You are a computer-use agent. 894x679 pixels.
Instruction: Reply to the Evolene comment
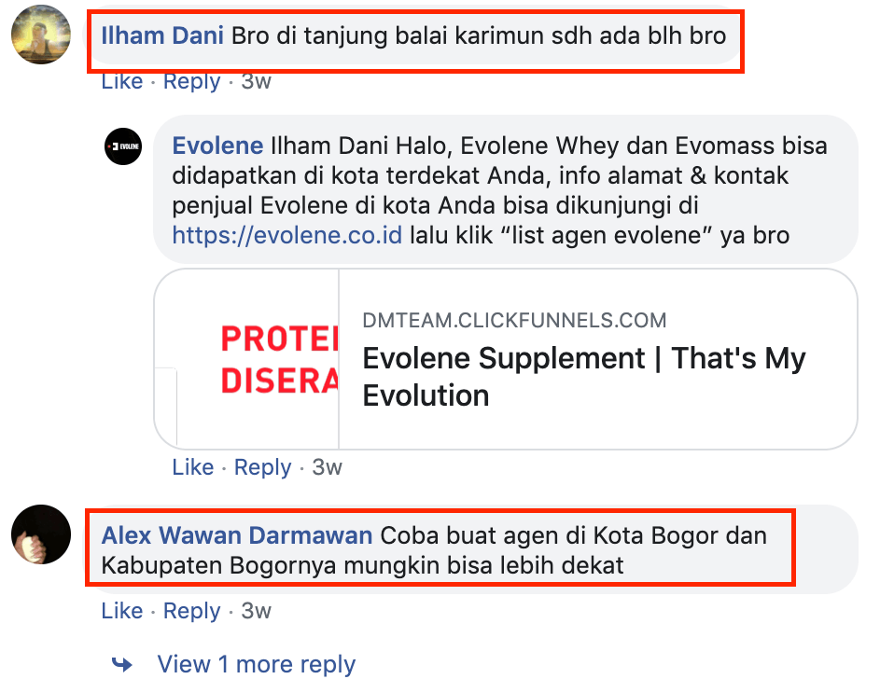coord(262,467)
